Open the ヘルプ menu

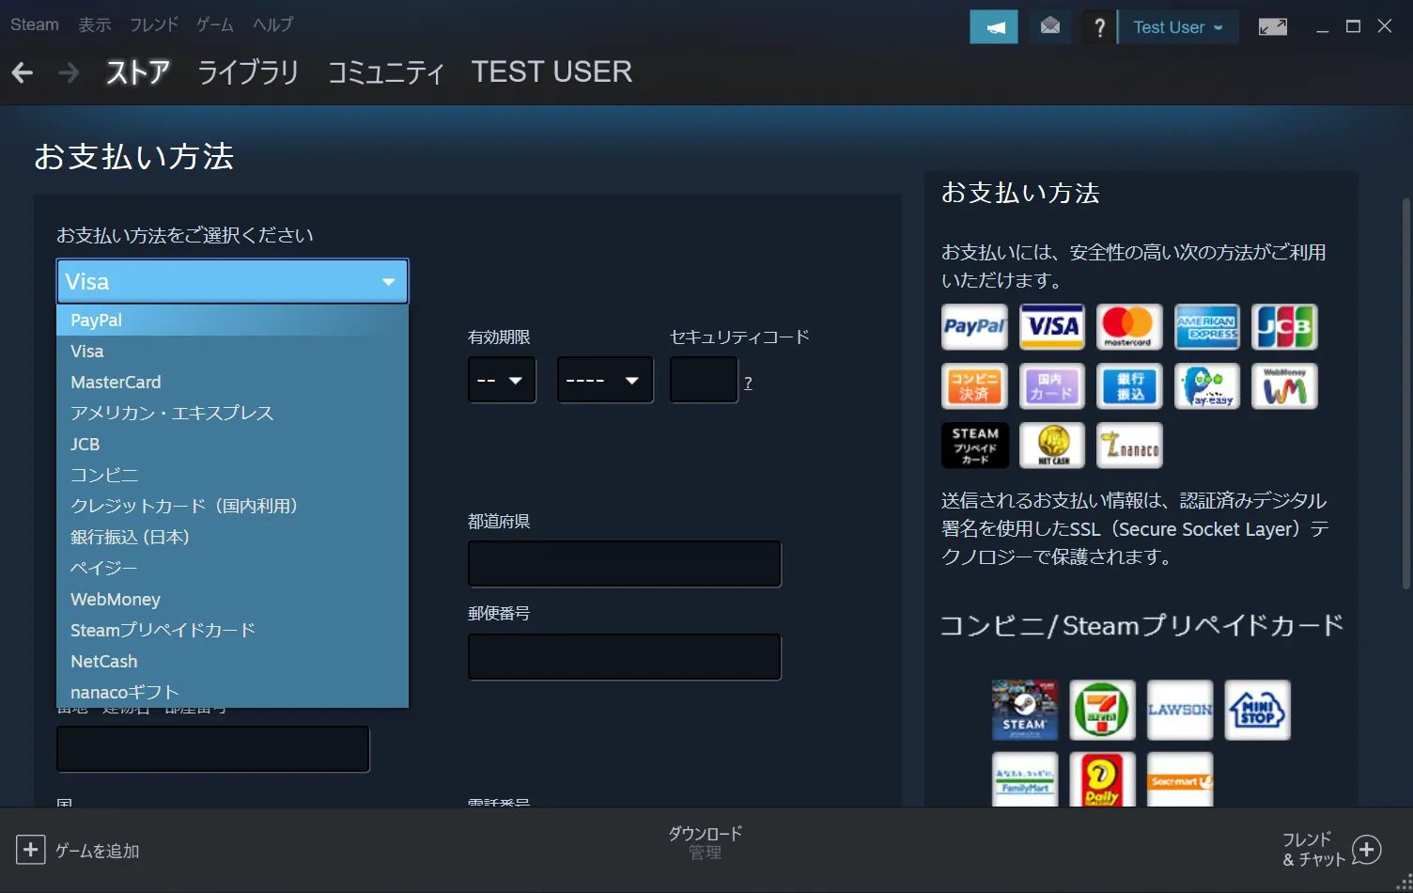272,24
